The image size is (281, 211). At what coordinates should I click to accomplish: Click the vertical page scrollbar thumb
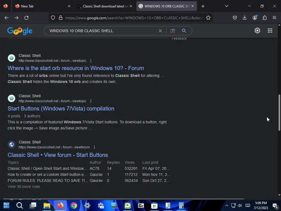(279, 113)
